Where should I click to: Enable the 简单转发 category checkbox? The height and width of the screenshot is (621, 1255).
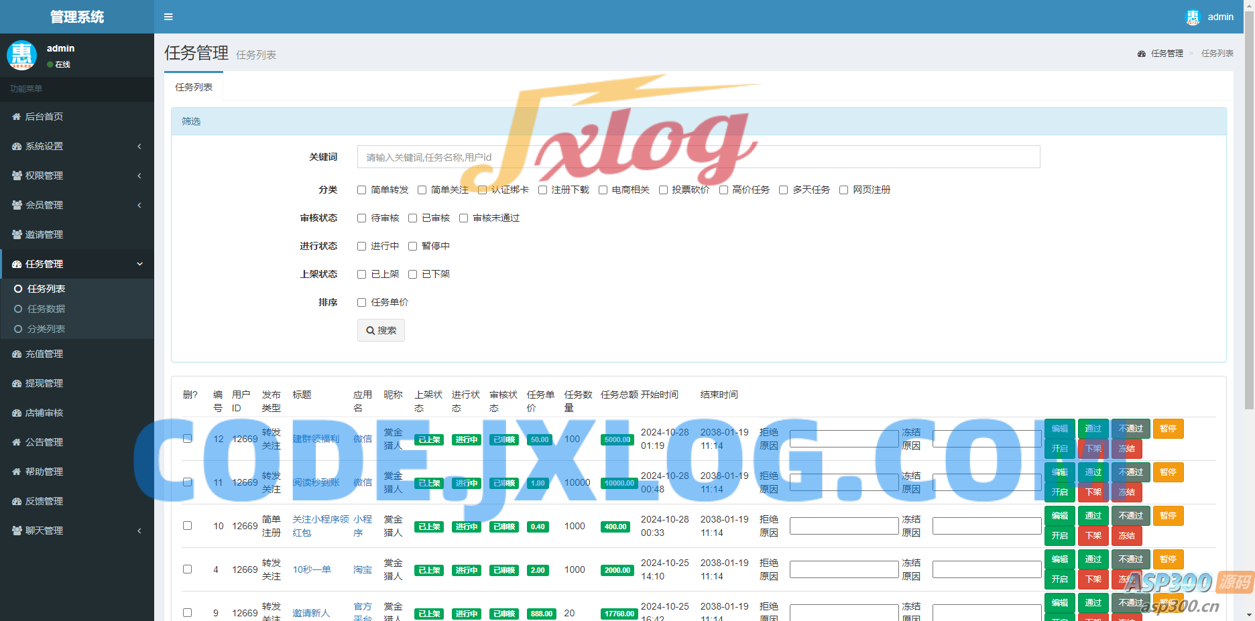[x=362, y=190]
